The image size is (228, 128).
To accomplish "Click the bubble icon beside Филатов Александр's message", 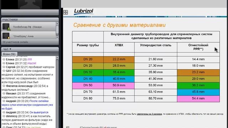I will tap(4, 86).
